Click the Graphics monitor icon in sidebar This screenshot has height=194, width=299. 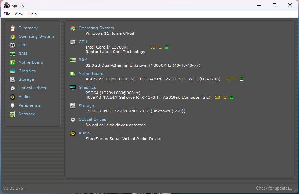tap(13, 71)
